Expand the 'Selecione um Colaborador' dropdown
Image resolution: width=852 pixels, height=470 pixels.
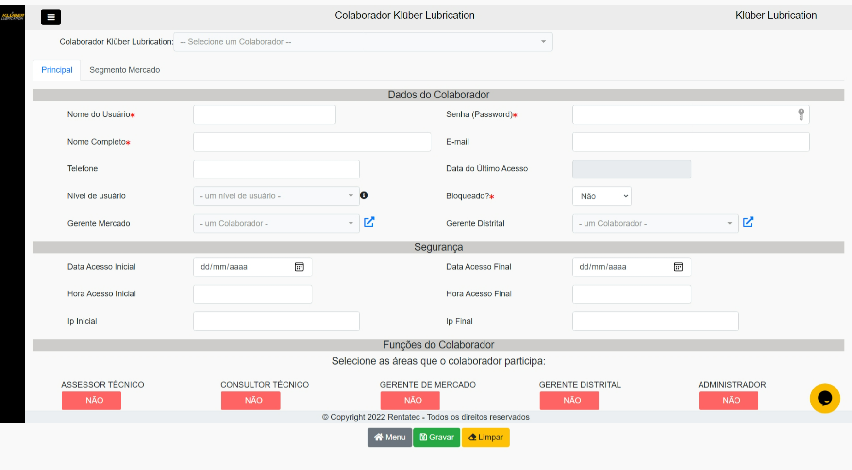point(363,42)
